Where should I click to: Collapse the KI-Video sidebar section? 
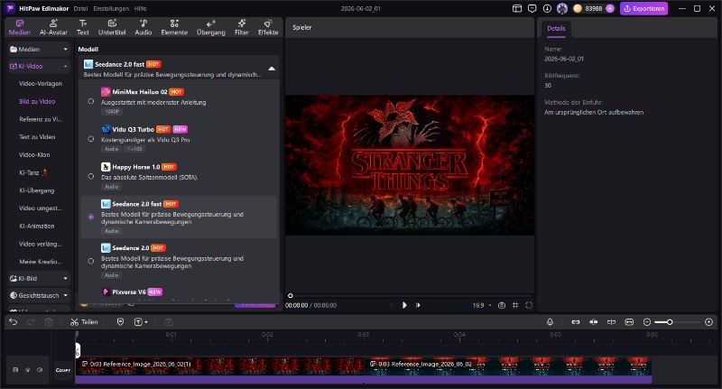coord(39,66)
